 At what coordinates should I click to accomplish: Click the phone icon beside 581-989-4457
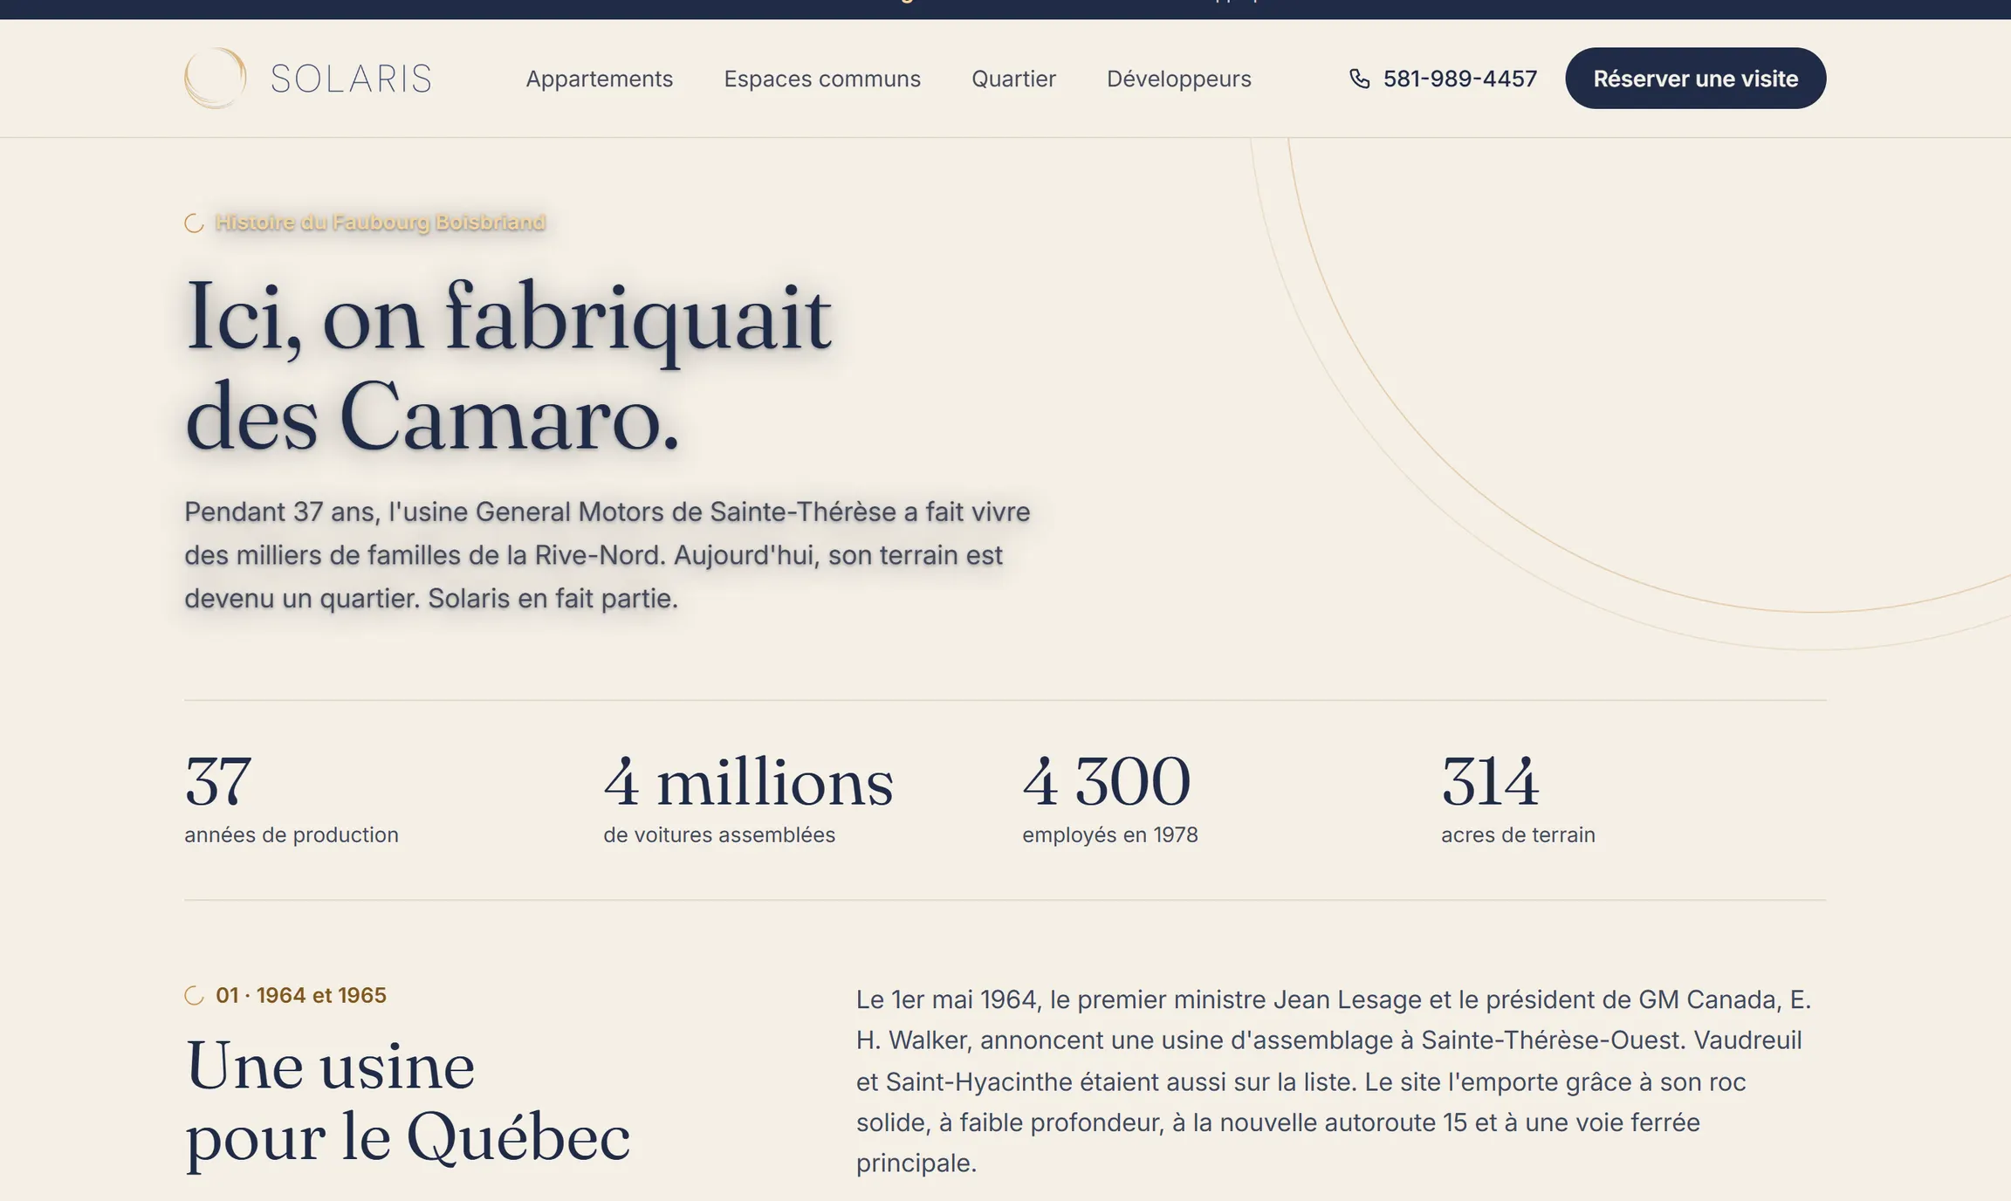[x=1359, y=79]
